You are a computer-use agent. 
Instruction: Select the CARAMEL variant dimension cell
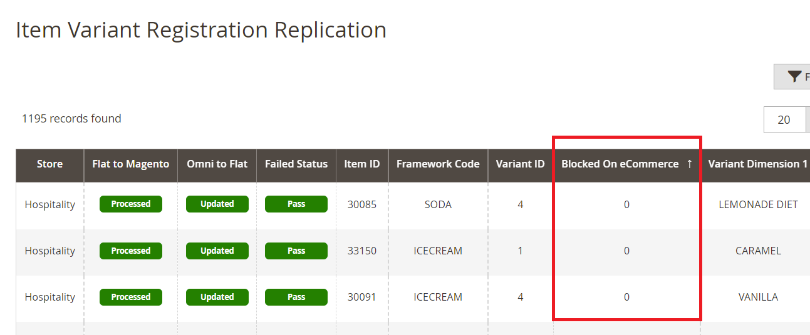[758, 251]
